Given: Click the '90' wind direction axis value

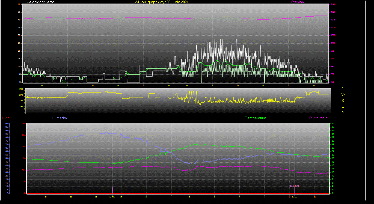Looking at the screenshot, I should [x=22, y=106].
